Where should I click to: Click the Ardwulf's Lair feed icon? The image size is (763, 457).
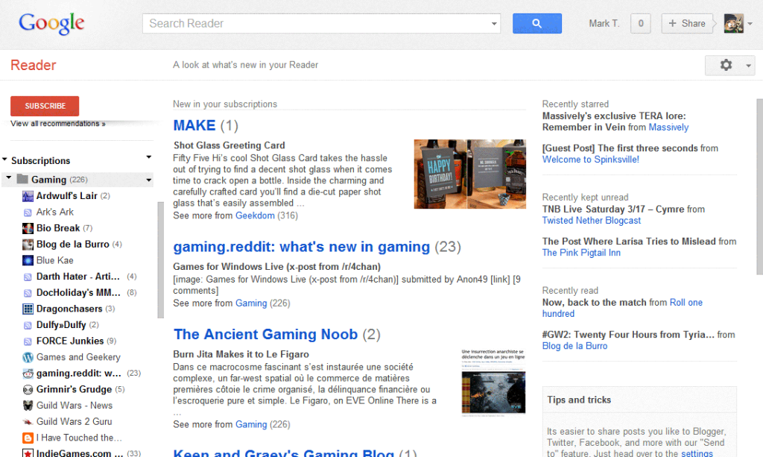point(28,196)
